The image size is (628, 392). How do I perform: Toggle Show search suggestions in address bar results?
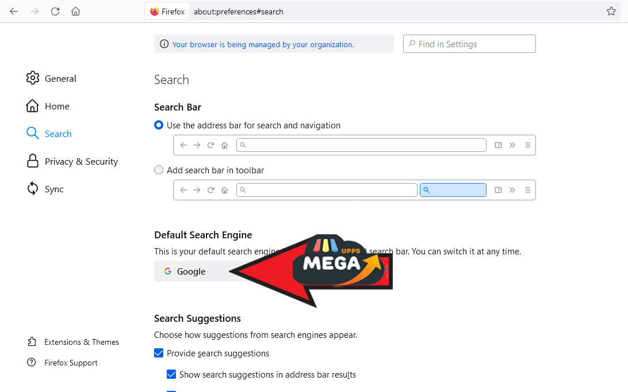click(171, 374)
